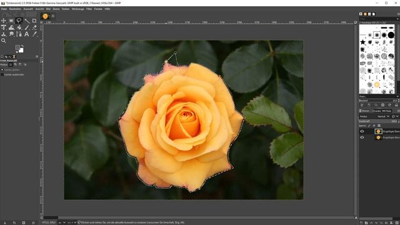Screen dimensions: 400x225
Task: Open the Filter menu
Action: (x=89, y=9)
